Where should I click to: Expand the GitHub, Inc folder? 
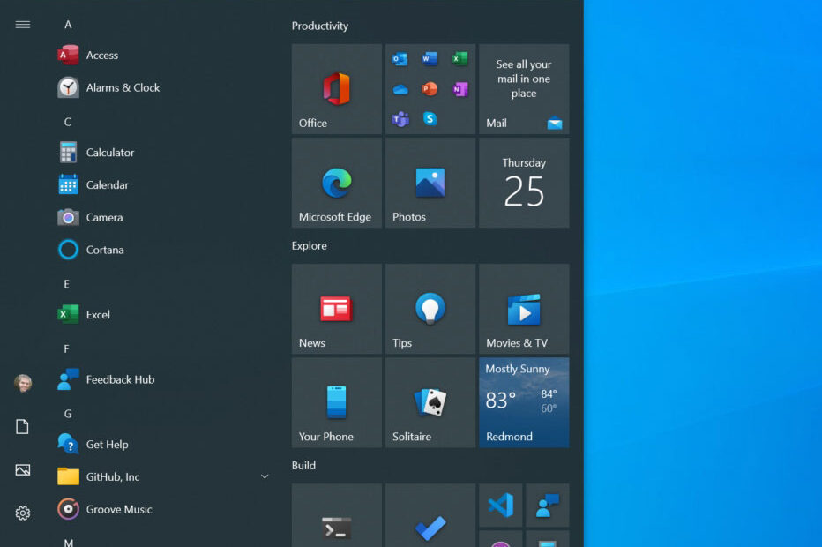[264, 476]
